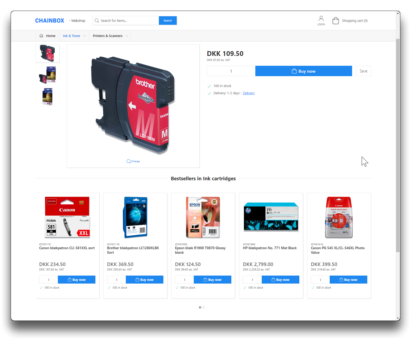Open the shopping cart bag icon
Viewport: 411px width, 340px height.
click(336, 21)
